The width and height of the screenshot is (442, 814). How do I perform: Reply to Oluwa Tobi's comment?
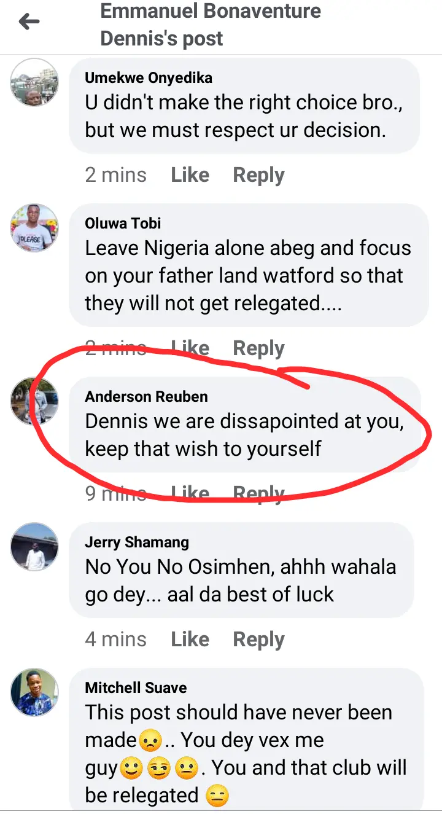click(258, 349)
